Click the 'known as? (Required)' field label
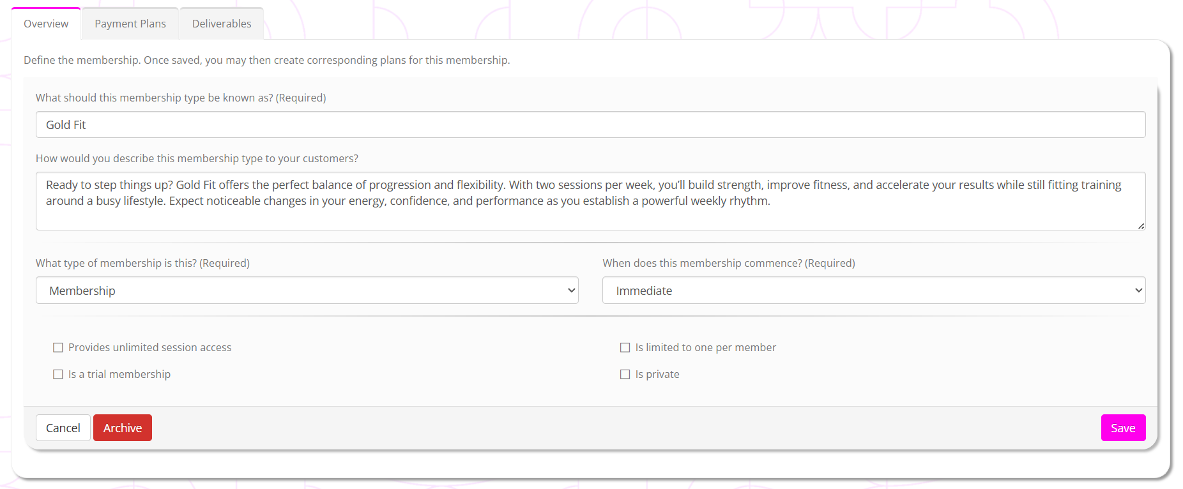This screenshot has width=1183, height=489. click(181, 98)
